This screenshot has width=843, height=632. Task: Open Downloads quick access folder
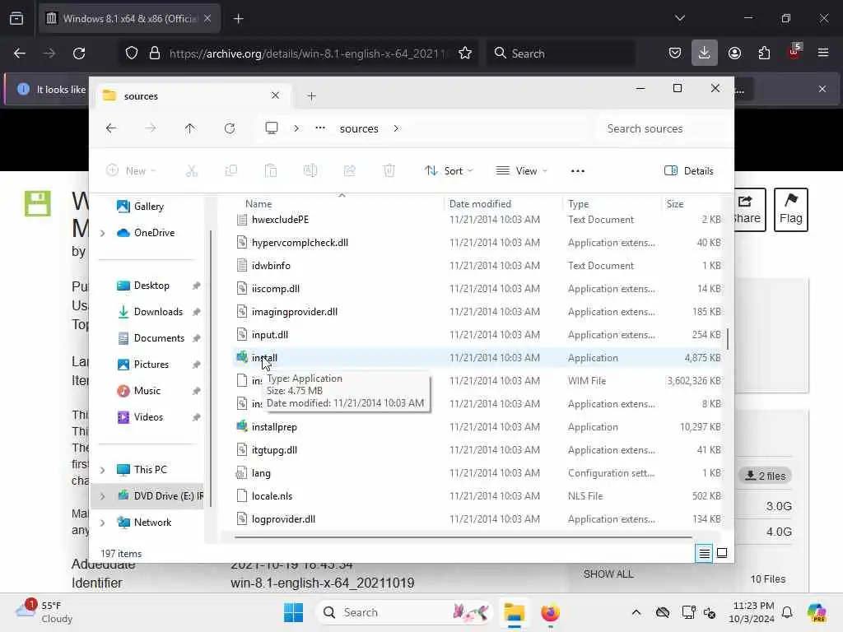pos(157,312)
